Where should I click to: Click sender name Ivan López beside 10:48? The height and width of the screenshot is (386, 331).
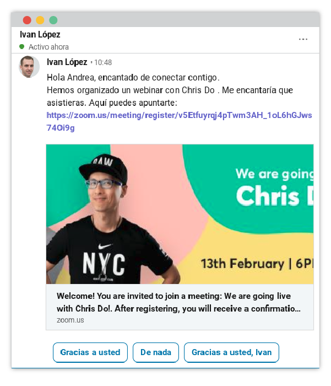tap(67, 62)
